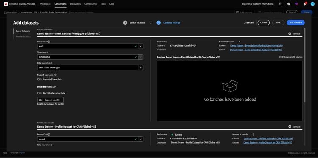This screenshot has width=318, height=158.
Task: Enable Backfill all existing data switch
Action: point(39,93)
